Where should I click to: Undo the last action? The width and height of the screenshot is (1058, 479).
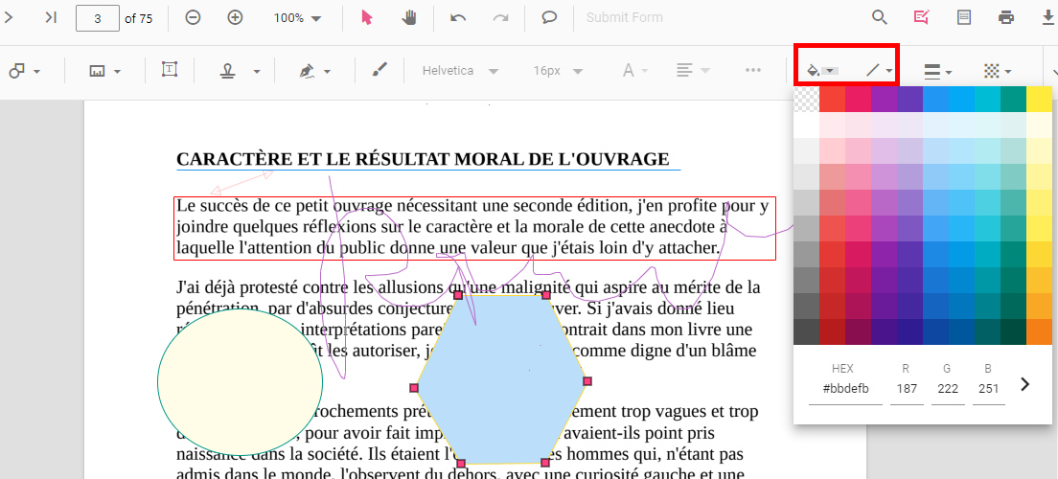[458, 17]
